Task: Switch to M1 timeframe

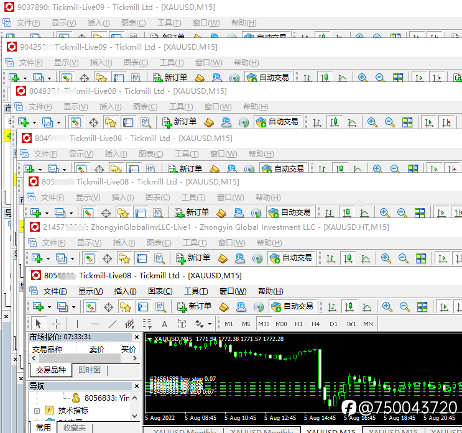Action: tap(229, 324)
